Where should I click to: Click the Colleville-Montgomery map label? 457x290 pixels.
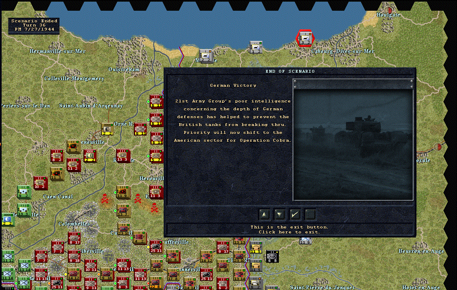click(74, 78)
